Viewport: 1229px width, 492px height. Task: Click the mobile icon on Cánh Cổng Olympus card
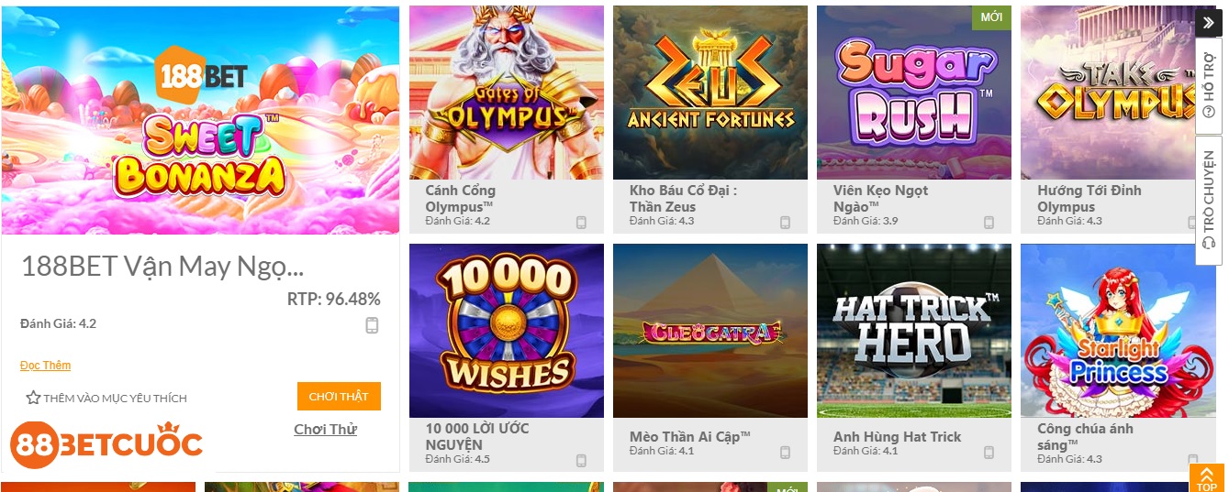point(581,223)
